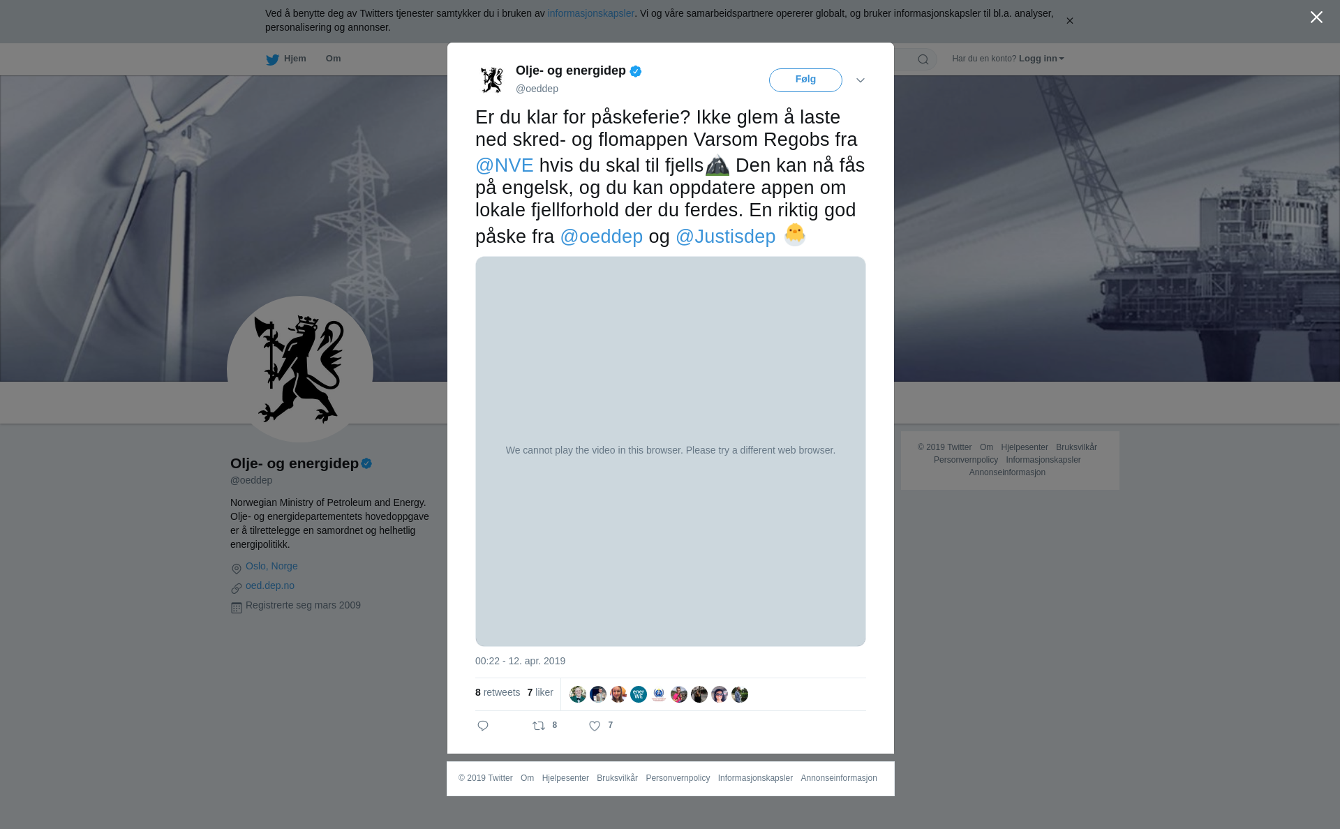Click the search magnifier icon

pyautogui.click(x=923, y=59)
